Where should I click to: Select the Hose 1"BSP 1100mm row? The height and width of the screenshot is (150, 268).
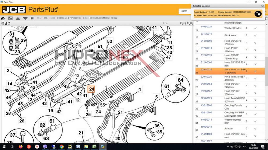pos(233,50)
